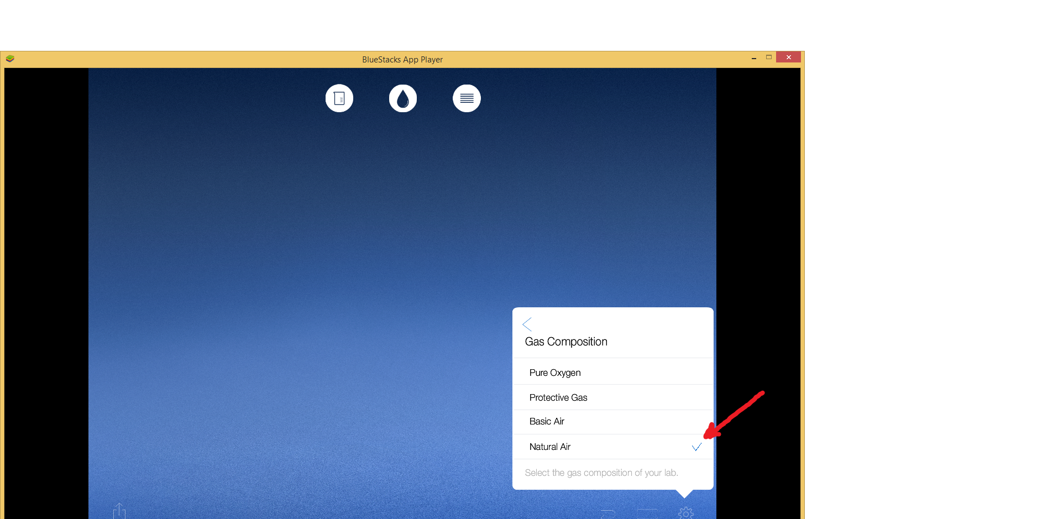This screenshot has width=1058, height=519.
Task: Click the horizontal bar icon beside the gear
Action: coord(647,513)
